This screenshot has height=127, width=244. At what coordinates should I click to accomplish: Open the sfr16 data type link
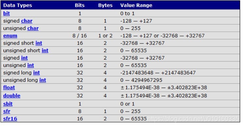pos(10,119)
